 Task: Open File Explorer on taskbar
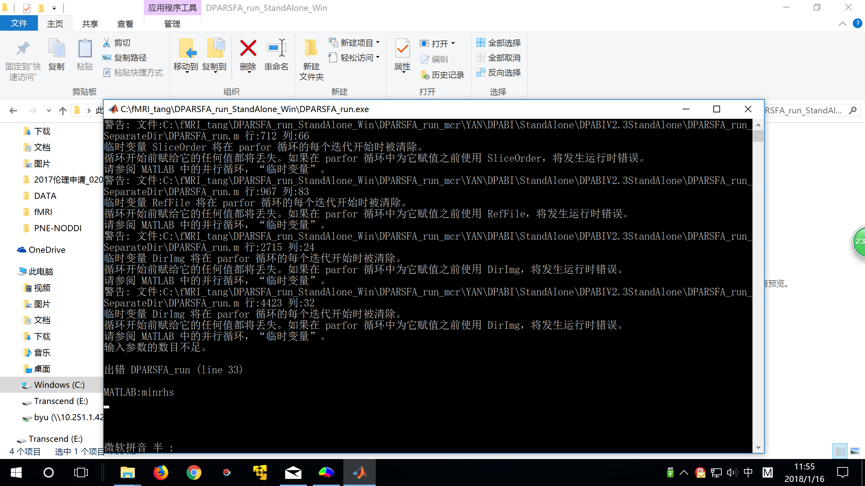point(128,473)
